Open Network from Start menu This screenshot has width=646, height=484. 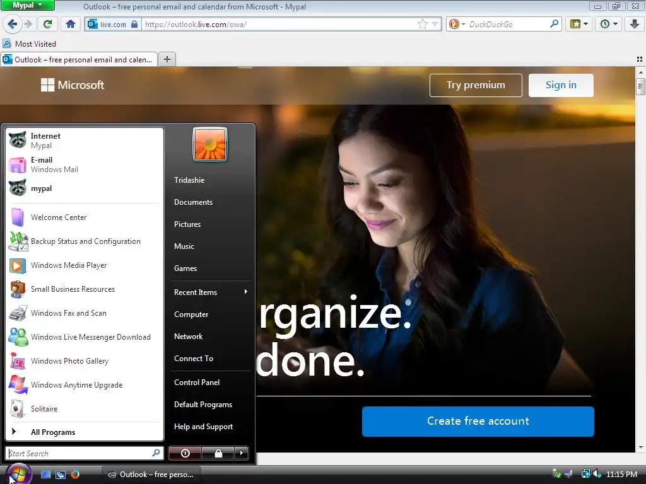tap(211, 337)
